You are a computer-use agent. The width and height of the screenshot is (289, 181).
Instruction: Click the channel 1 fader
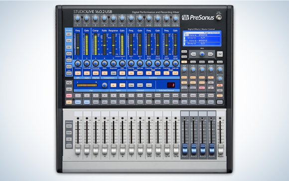(x=78, y=149)
